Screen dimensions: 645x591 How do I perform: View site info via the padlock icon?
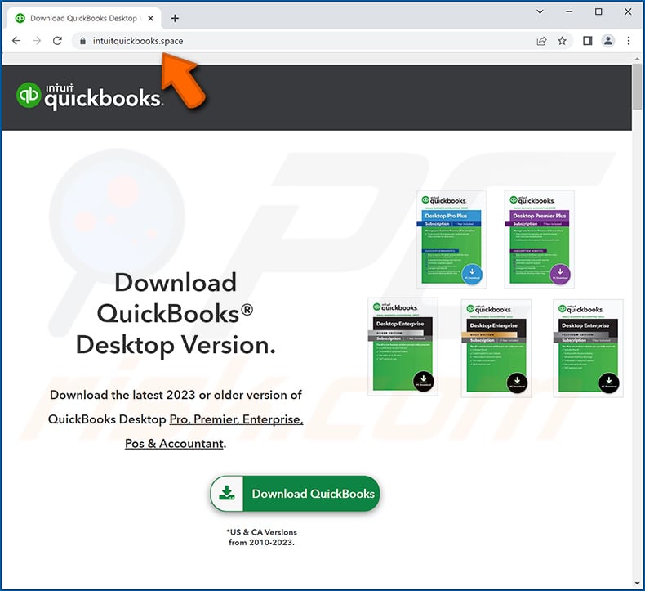[x=82, y=41]
